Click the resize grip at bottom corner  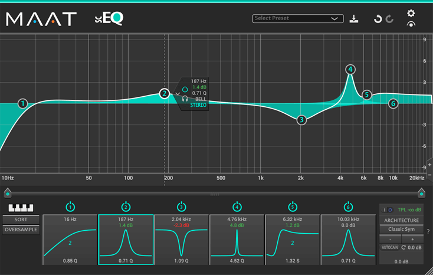tap(429, 271)
